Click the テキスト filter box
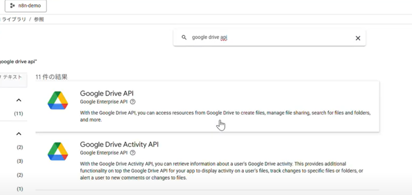 [x=13, y=80]
